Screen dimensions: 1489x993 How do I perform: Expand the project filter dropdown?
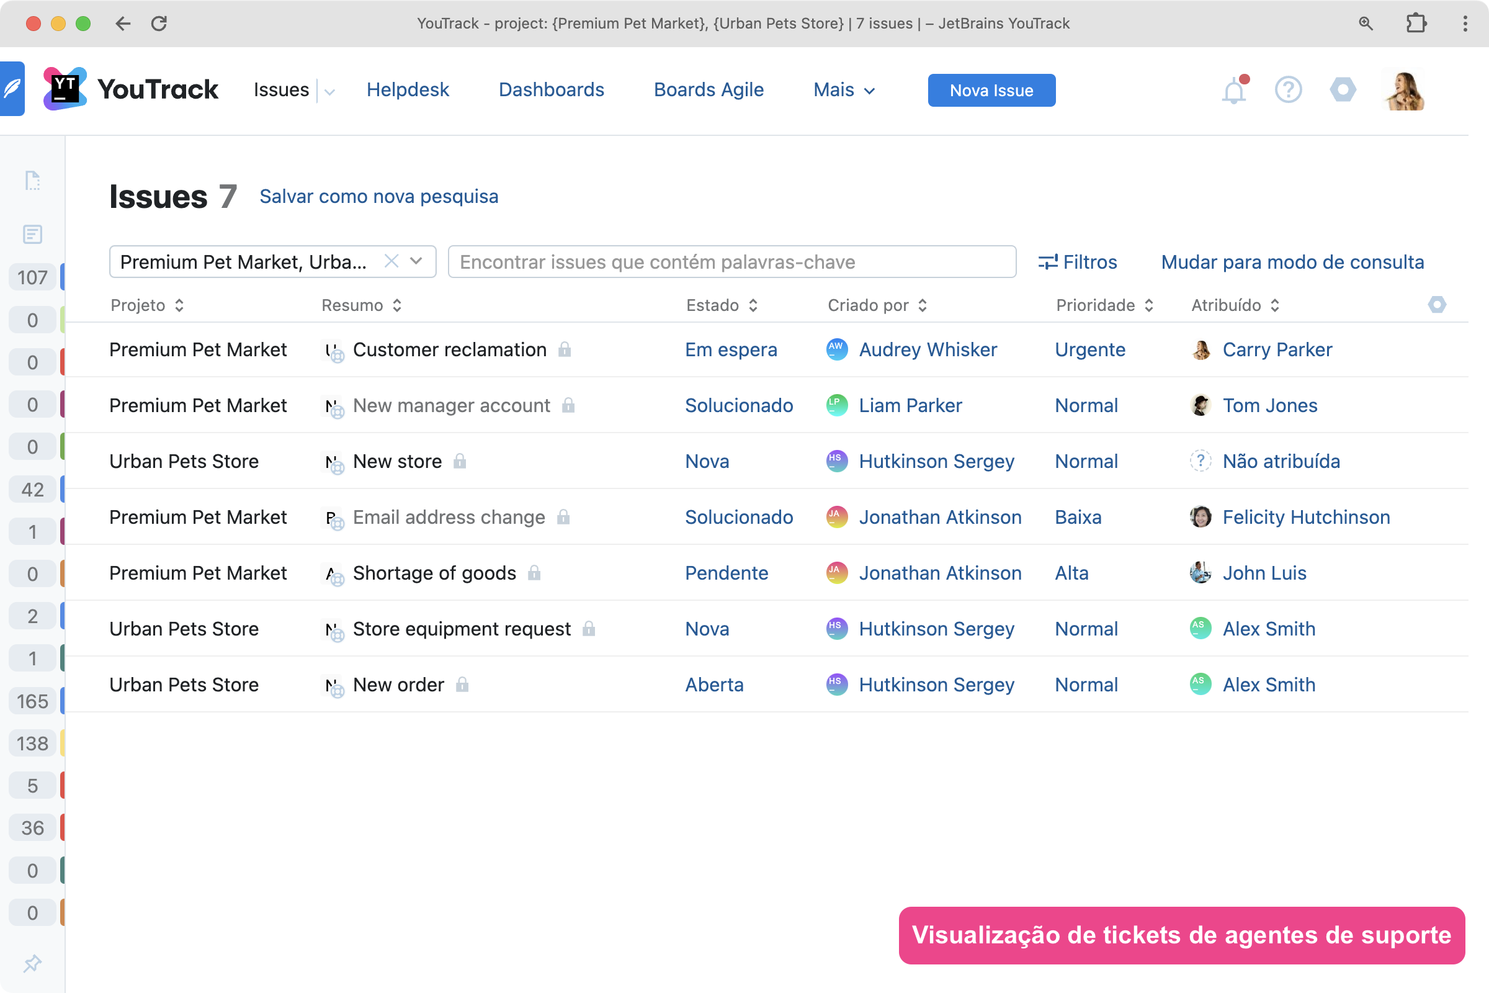coord(416,261)
